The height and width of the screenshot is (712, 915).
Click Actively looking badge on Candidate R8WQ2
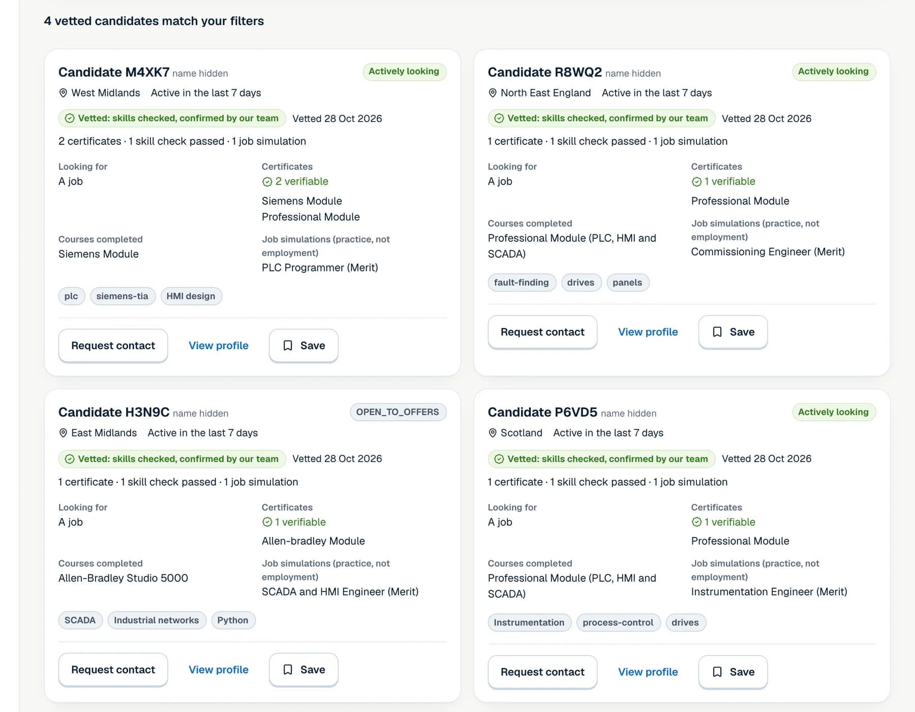pos(834,72)
